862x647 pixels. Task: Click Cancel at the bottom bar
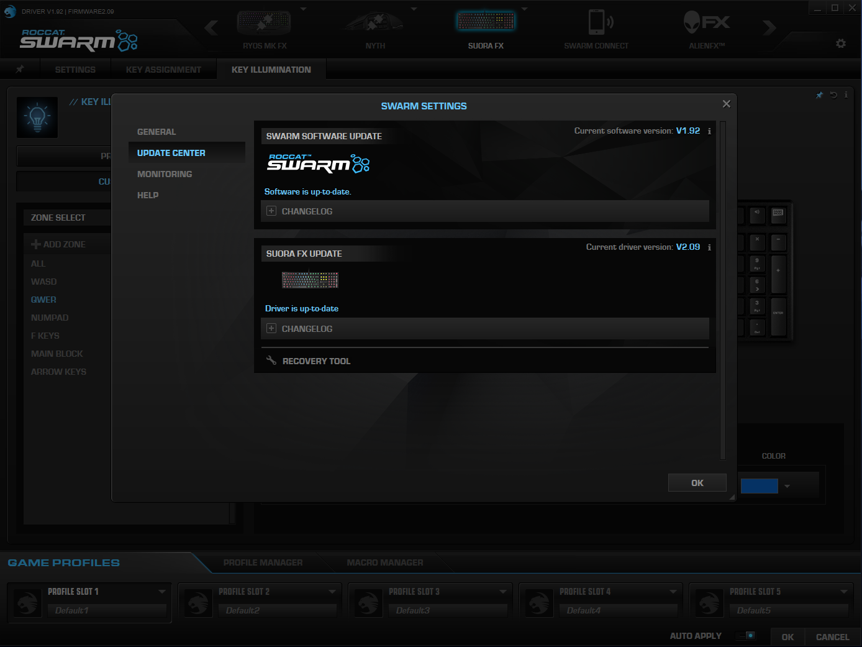pyautogui.click(x=832, y=637)
